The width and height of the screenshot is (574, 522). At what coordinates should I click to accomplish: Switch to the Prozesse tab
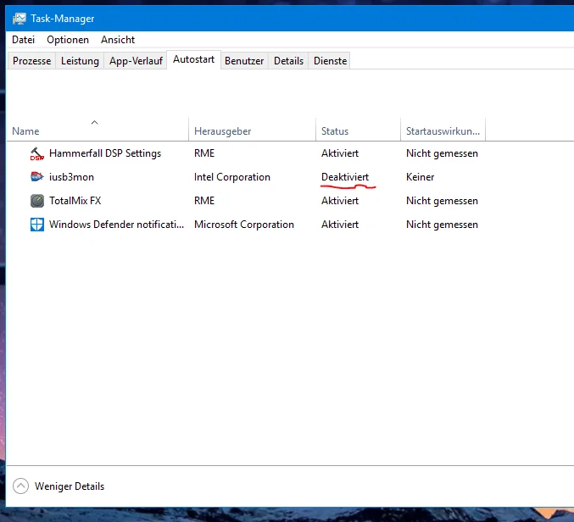tap(32, 61)
